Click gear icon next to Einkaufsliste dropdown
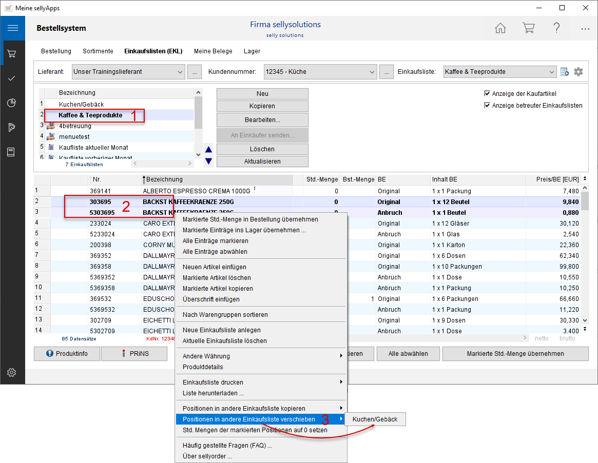Image resolution: width=598 pixels, height=463 pixels. point(578,72)
